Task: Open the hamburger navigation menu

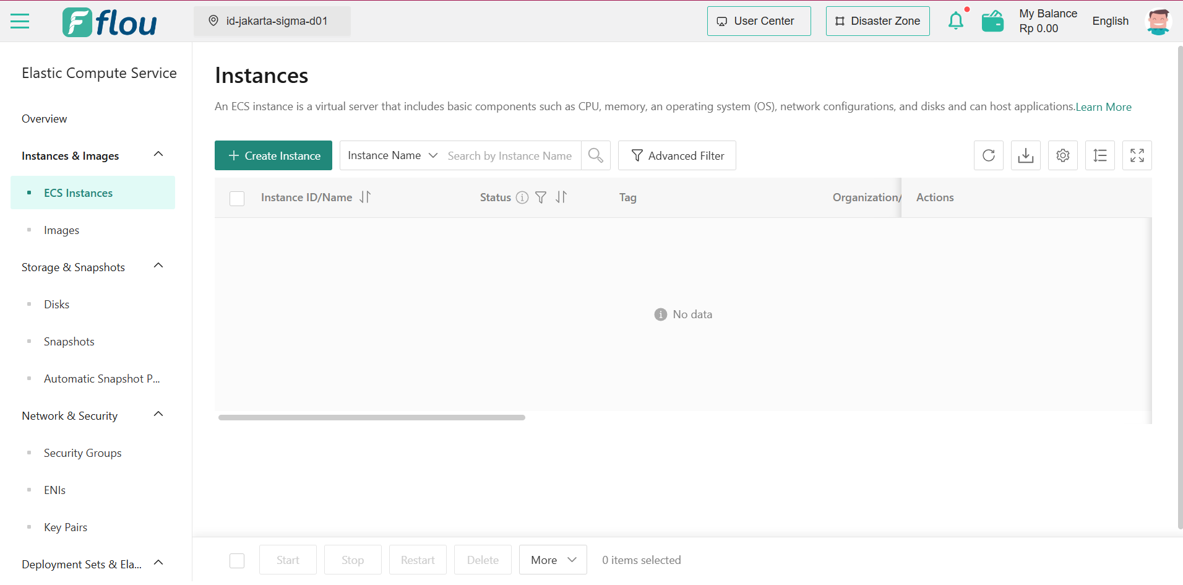Action: point(20,21)
